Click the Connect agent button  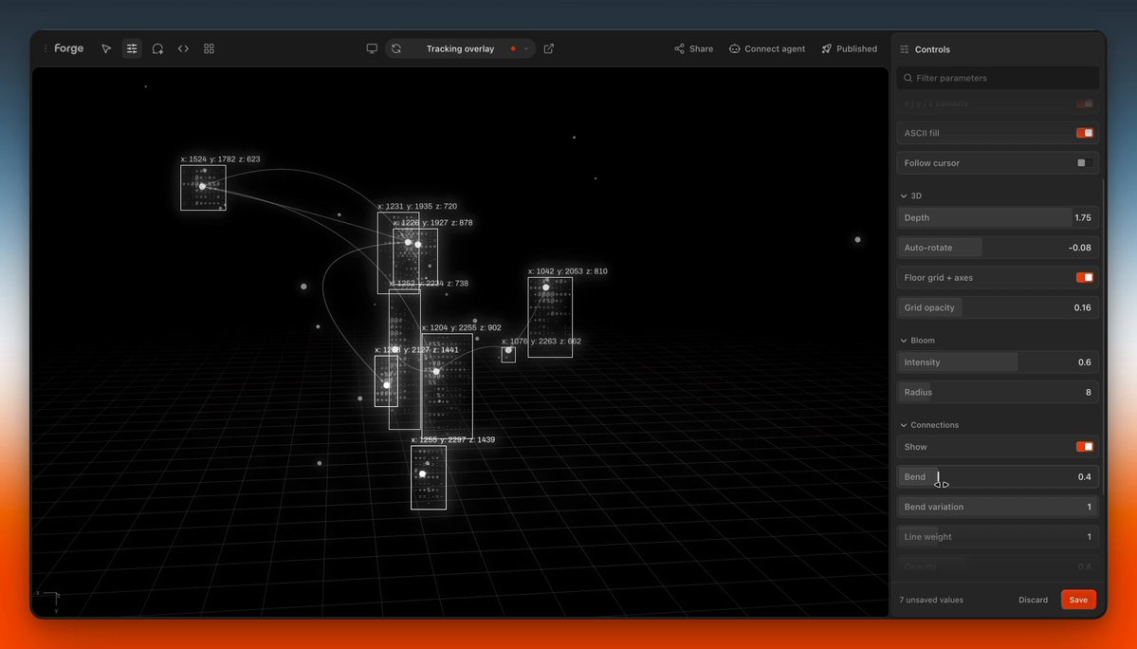pyautogui.click(x=767, y=48)
